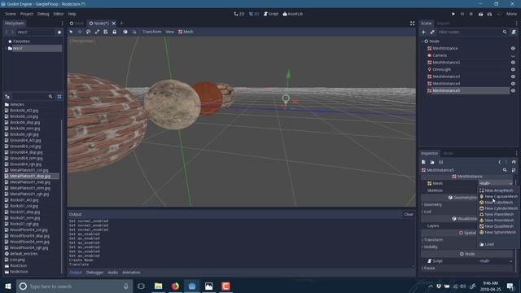This screenshot has width=521, height=293.
Task: Toggle visibility of OmniLight node
Action: pyautogui.click(x=513, y=70)
